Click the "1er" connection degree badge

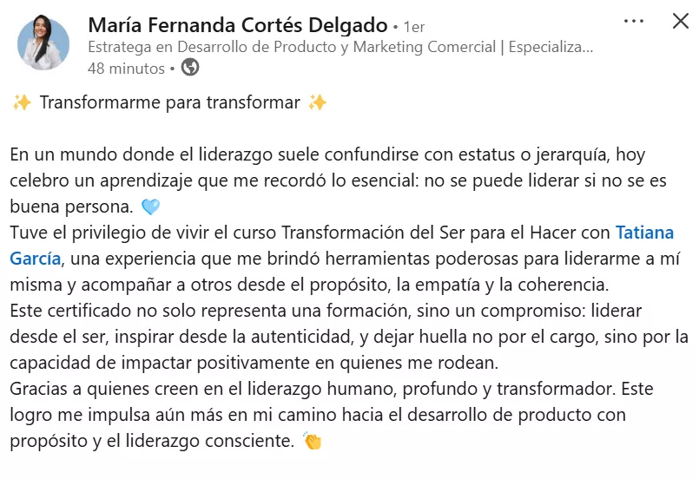(x=414, y=28)
